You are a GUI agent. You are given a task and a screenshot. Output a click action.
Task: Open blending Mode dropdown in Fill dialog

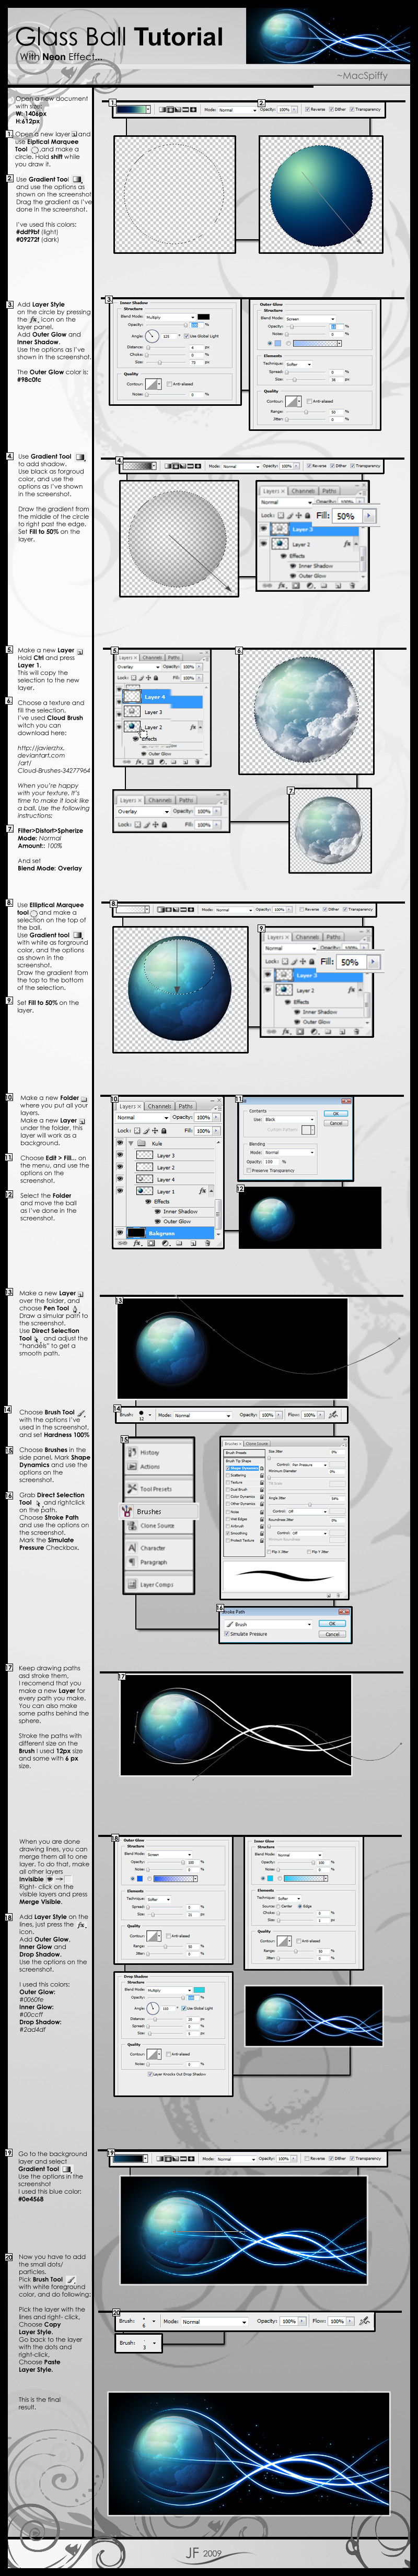pos(288,1152)
